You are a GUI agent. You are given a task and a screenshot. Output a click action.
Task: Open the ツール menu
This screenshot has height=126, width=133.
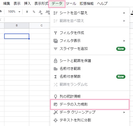(71, 4)
